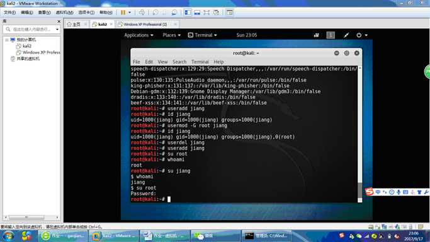Open the 文件 (File) menu in VMware

click(x=9, y=13)
